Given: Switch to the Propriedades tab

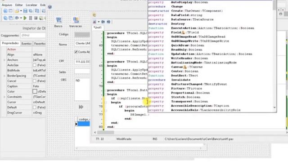Looking at the screenshot, I should point(10,43).
